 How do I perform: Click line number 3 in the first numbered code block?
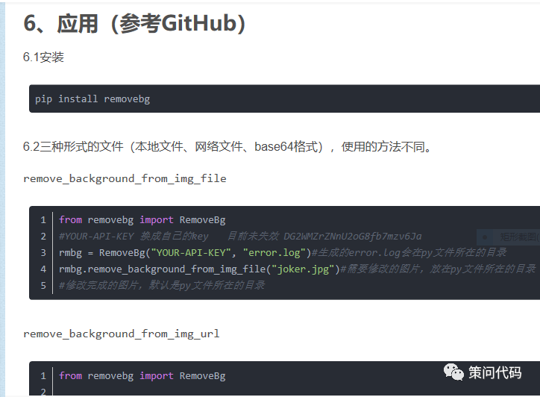point(43,253)
